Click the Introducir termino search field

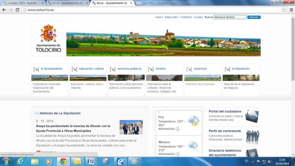click(230, 17)
